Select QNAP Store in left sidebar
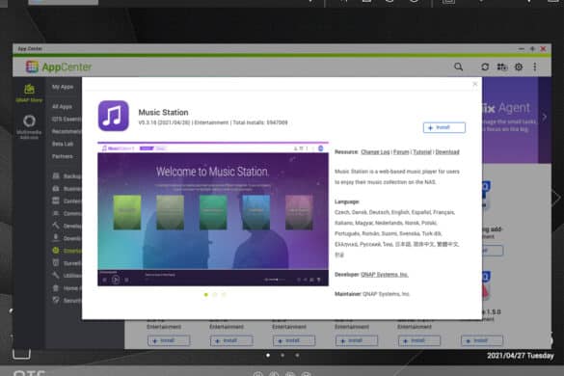564x376 pixels. (29, 93)
